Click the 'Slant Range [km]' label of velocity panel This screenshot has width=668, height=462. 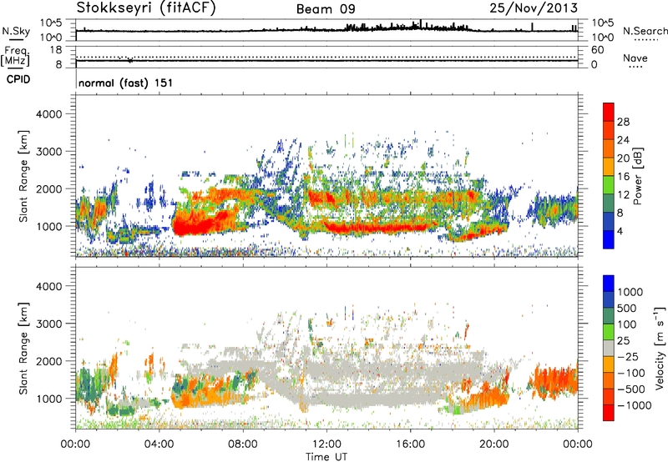pos(23,348)
